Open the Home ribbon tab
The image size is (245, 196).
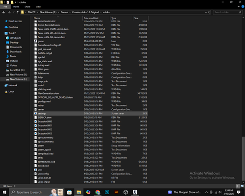point(16,7)
